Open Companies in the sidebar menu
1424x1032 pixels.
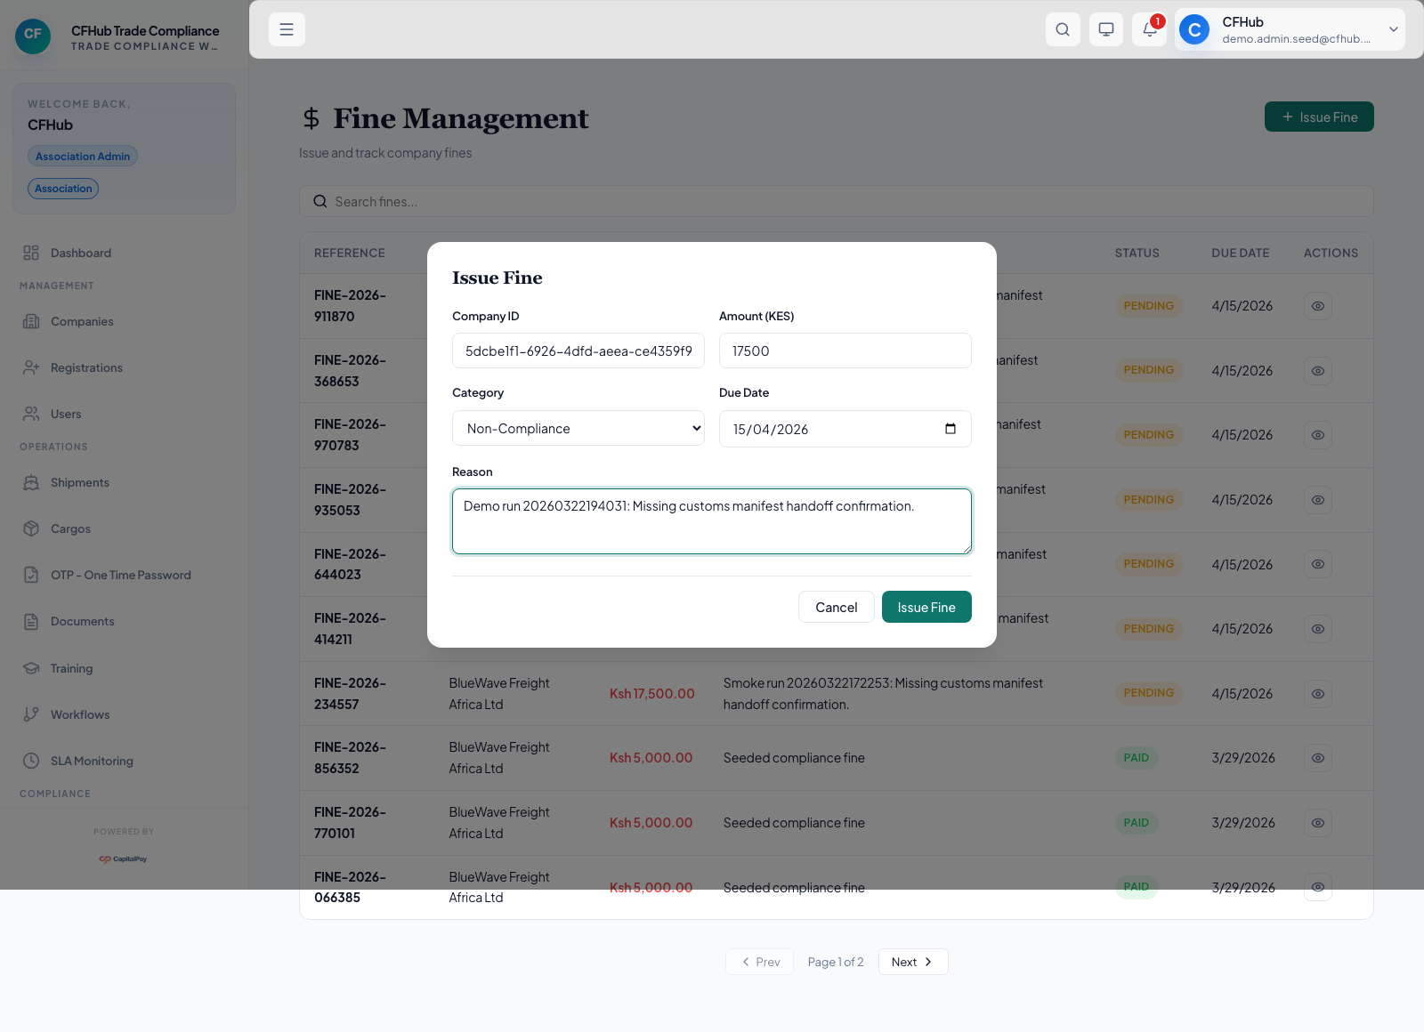(x=82, y=321)
